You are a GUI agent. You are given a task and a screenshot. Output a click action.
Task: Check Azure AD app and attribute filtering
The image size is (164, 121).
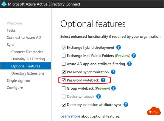point(63,64)
